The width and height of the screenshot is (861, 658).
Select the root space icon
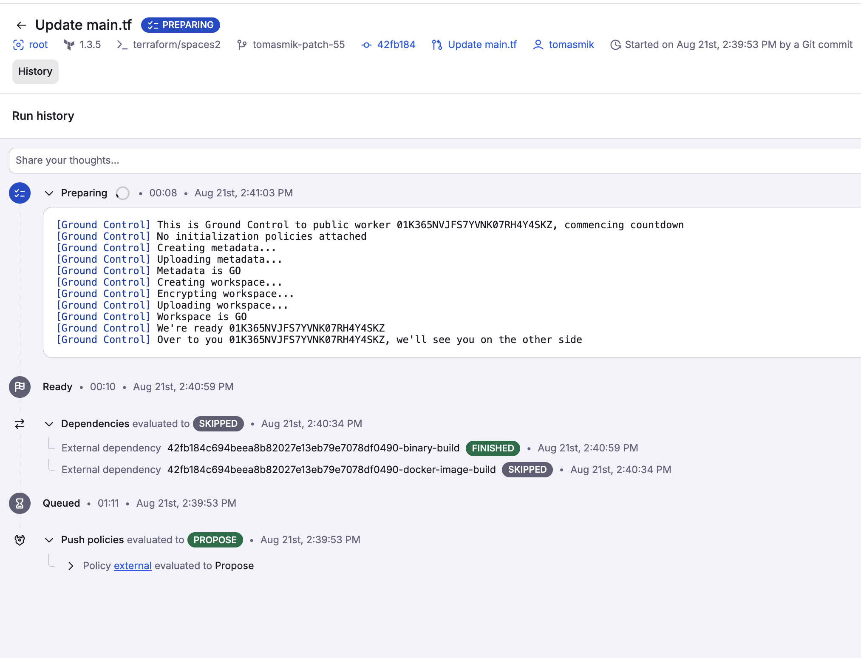point(18,45)
